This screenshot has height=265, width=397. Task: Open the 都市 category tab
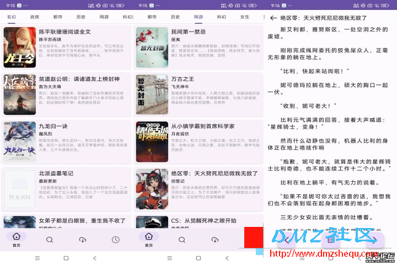point(58,17)
